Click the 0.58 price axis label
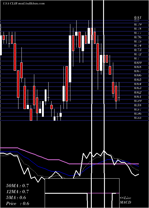 tap(138, 105)
